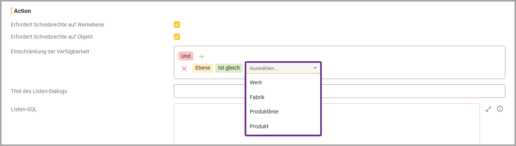Click the Action section heading

pos(22,11)
